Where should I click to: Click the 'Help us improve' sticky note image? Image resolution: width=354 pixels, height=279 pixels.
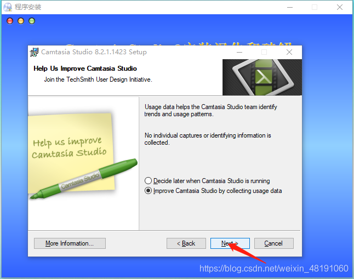point(83,156)
